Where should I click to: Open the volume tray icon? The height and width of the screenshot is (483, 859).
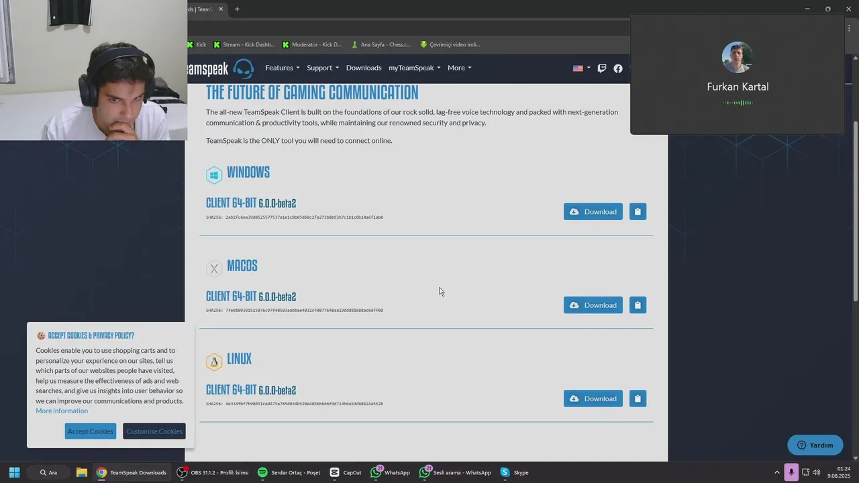pyautogui.click(x=816, y=472)
